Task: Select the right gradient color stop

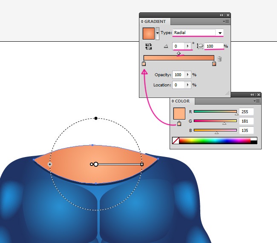Action: point(214,64)
